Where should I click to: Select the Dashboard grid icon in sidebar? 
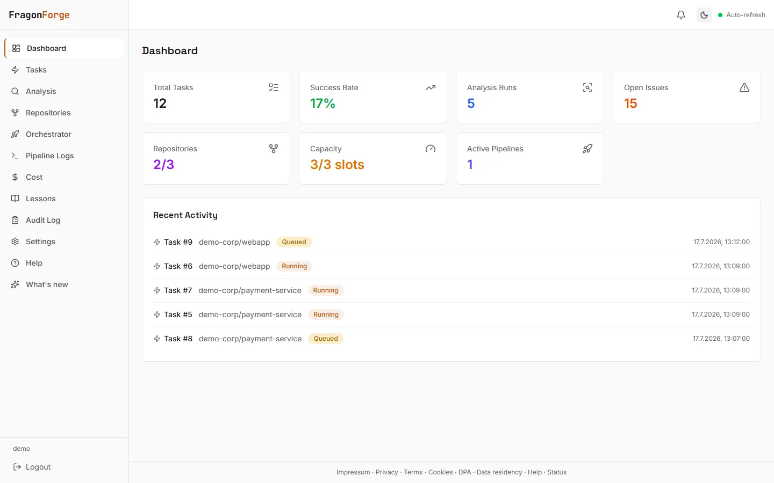(16, 48)
